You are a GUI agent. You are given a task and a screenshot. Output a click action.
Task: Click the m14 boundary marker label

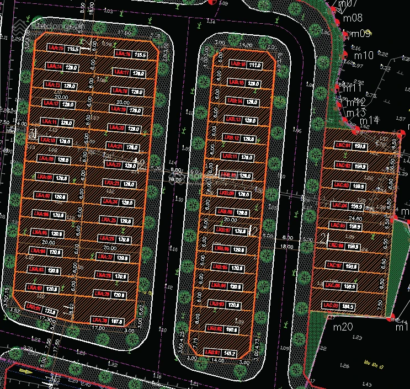370,120
